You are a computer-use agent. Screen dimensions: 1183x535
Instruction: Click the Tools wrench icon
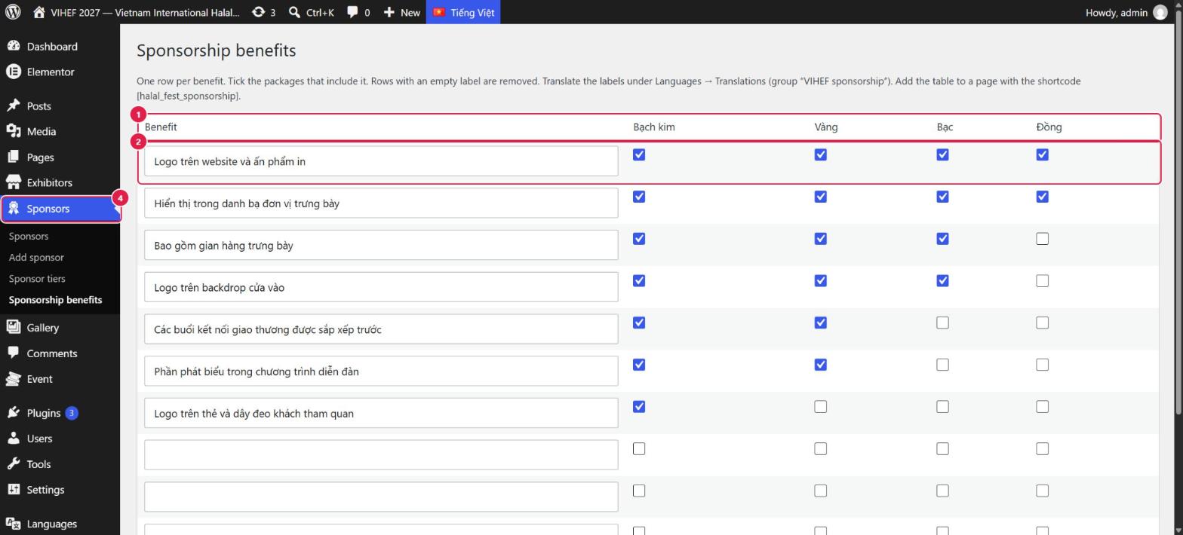tap(13, 464)
